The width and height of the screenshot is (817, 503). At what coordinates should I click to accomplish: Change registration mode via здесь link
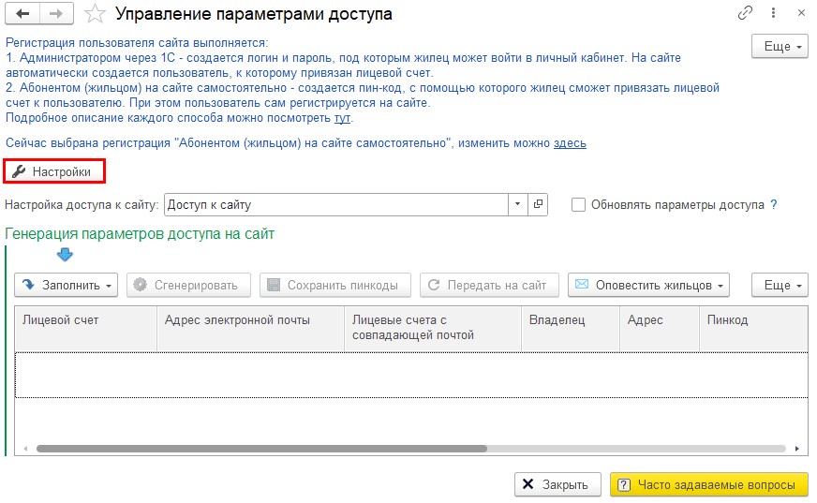click(570, 142)
